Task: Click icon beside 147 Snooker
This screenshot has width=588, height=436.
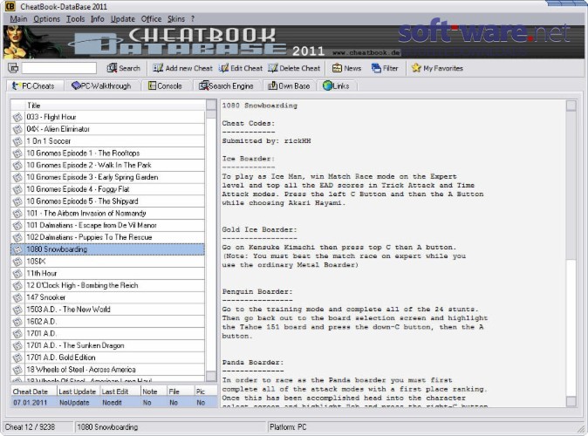Action: [x=17, y=297]
